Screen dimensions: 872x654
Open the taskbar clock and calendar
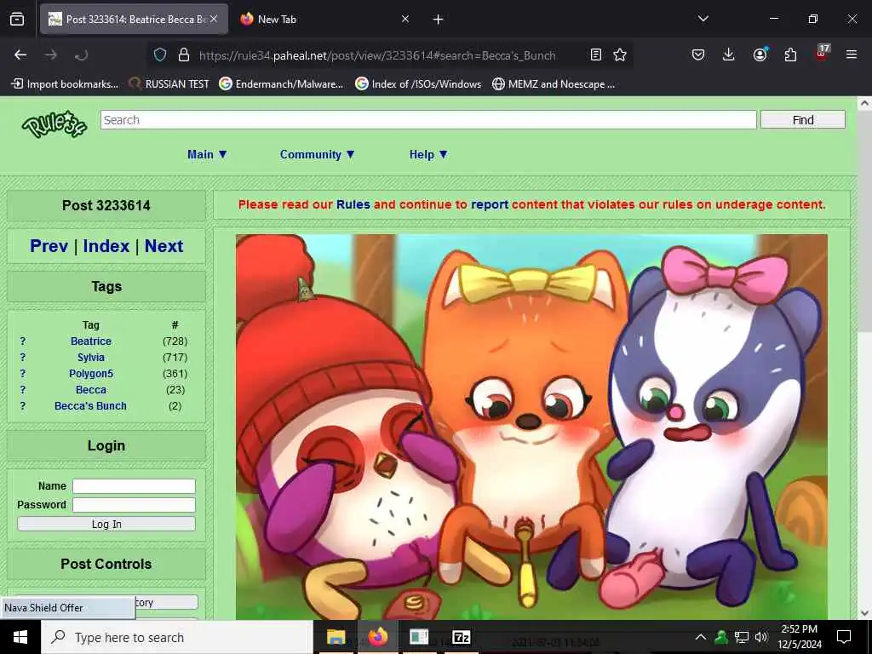point(800,637)
